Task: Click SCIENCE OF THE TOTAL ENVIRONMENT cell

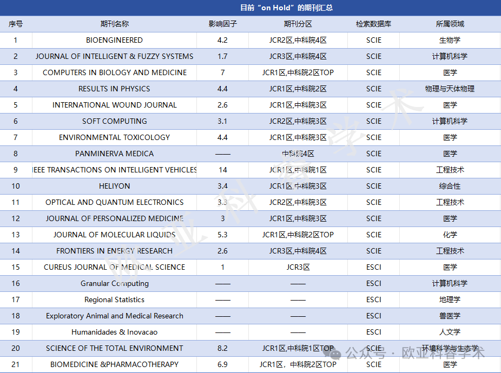Action: click(114, 349)
